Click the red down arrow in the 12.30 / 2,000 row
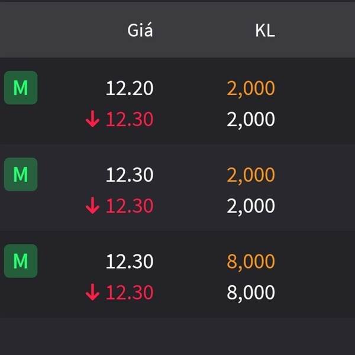Image resolution: width=355 pixels, height=355 pixels. 92,206
